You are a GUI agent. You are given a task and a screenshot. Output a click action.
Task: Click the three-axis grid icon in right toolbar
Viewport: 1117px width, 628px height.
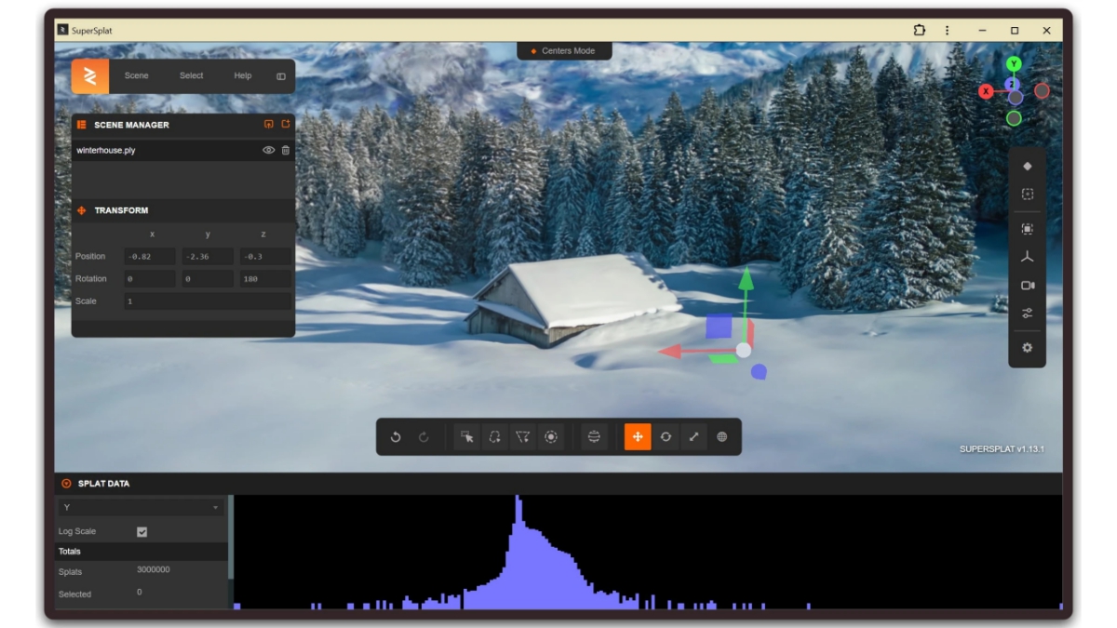tap(1028, 257)
